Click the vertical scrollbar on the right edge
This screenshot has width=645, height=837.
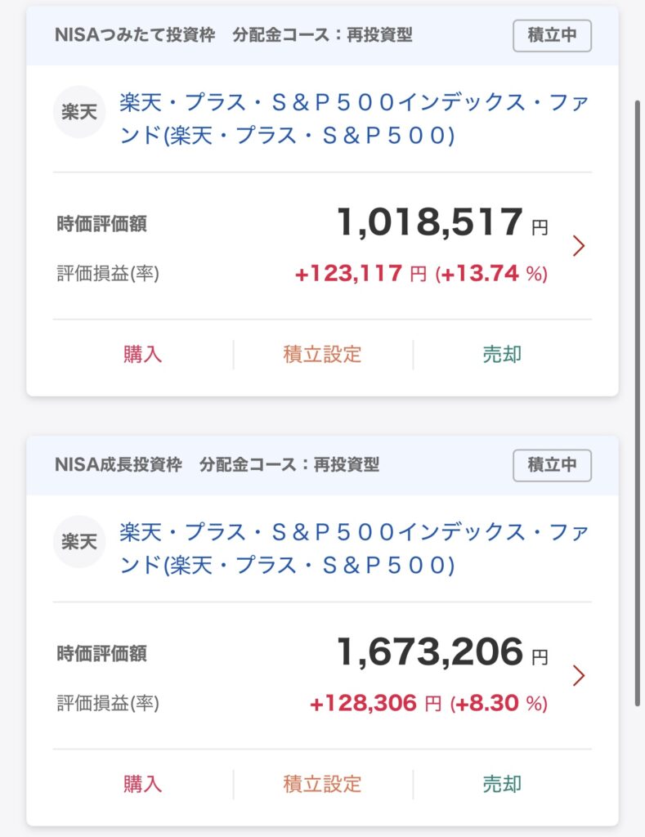pos(638,403)
